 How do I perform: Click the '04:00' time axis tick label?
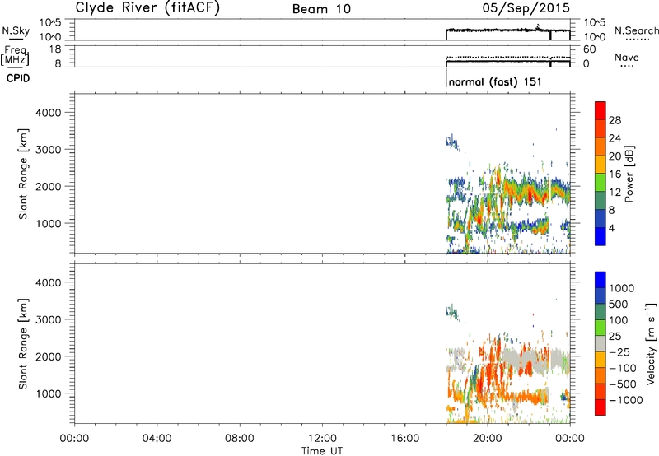157,439
